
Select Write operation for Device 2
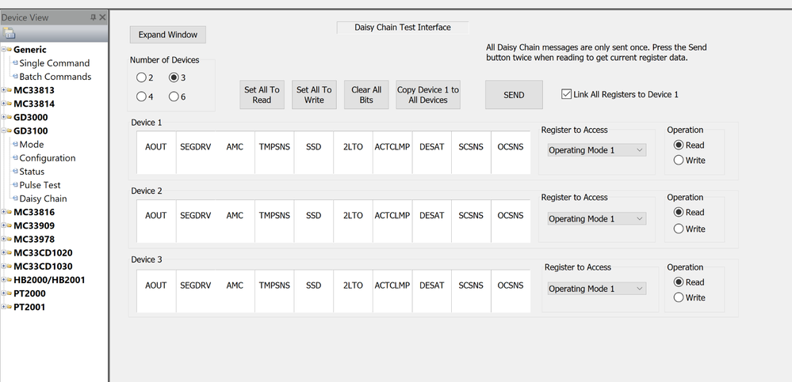(679, 229)
